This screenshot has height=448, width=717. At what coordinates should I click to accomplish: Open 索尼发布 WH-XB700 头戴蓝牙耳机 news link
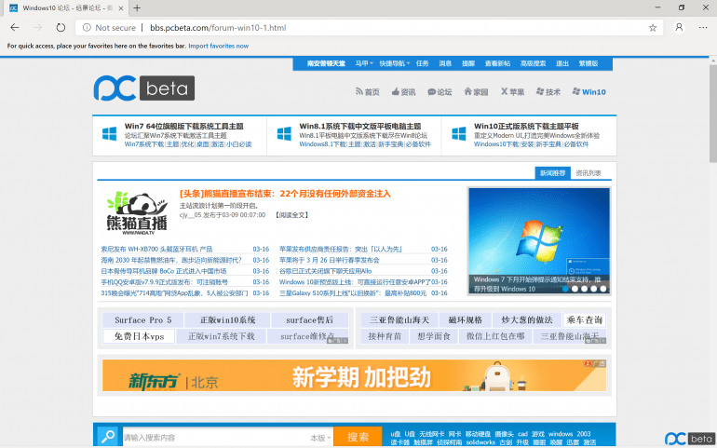(x=156, y=249)
